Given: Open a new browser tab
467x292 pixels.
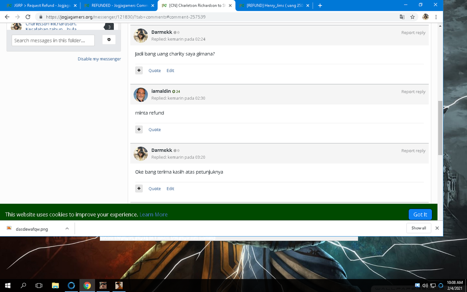Looking at the screenshot, I should (320, 5).
